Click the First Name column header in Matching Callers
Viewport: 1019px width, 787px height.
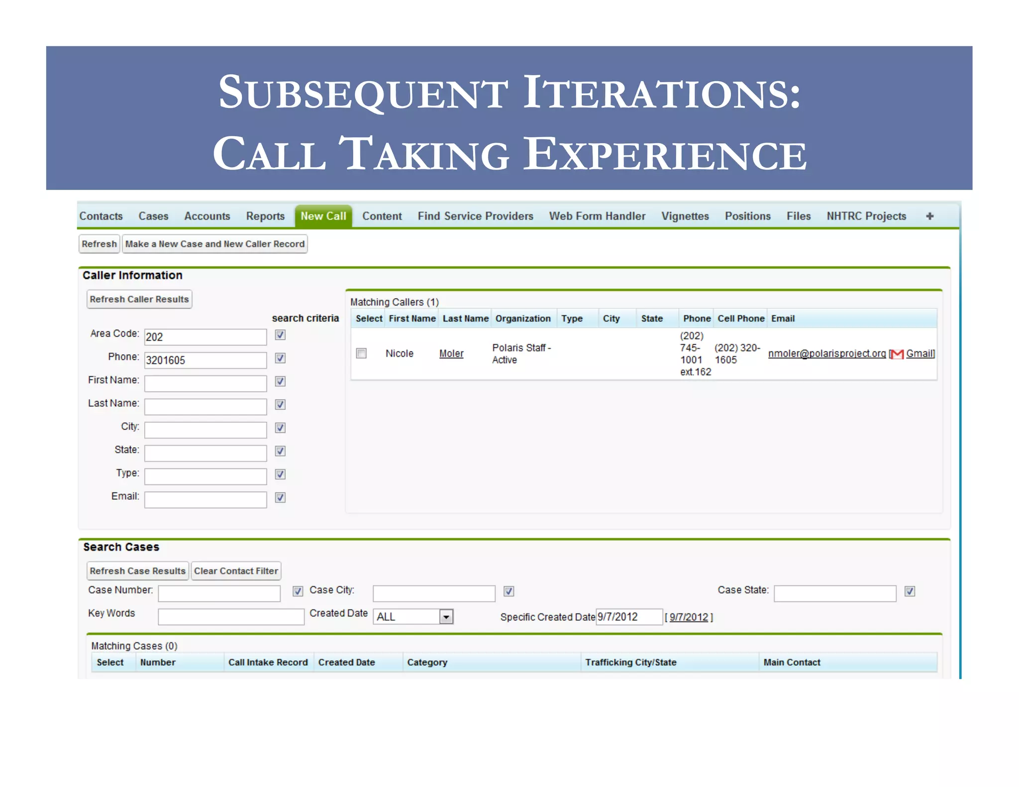click(x=412, y=318)
